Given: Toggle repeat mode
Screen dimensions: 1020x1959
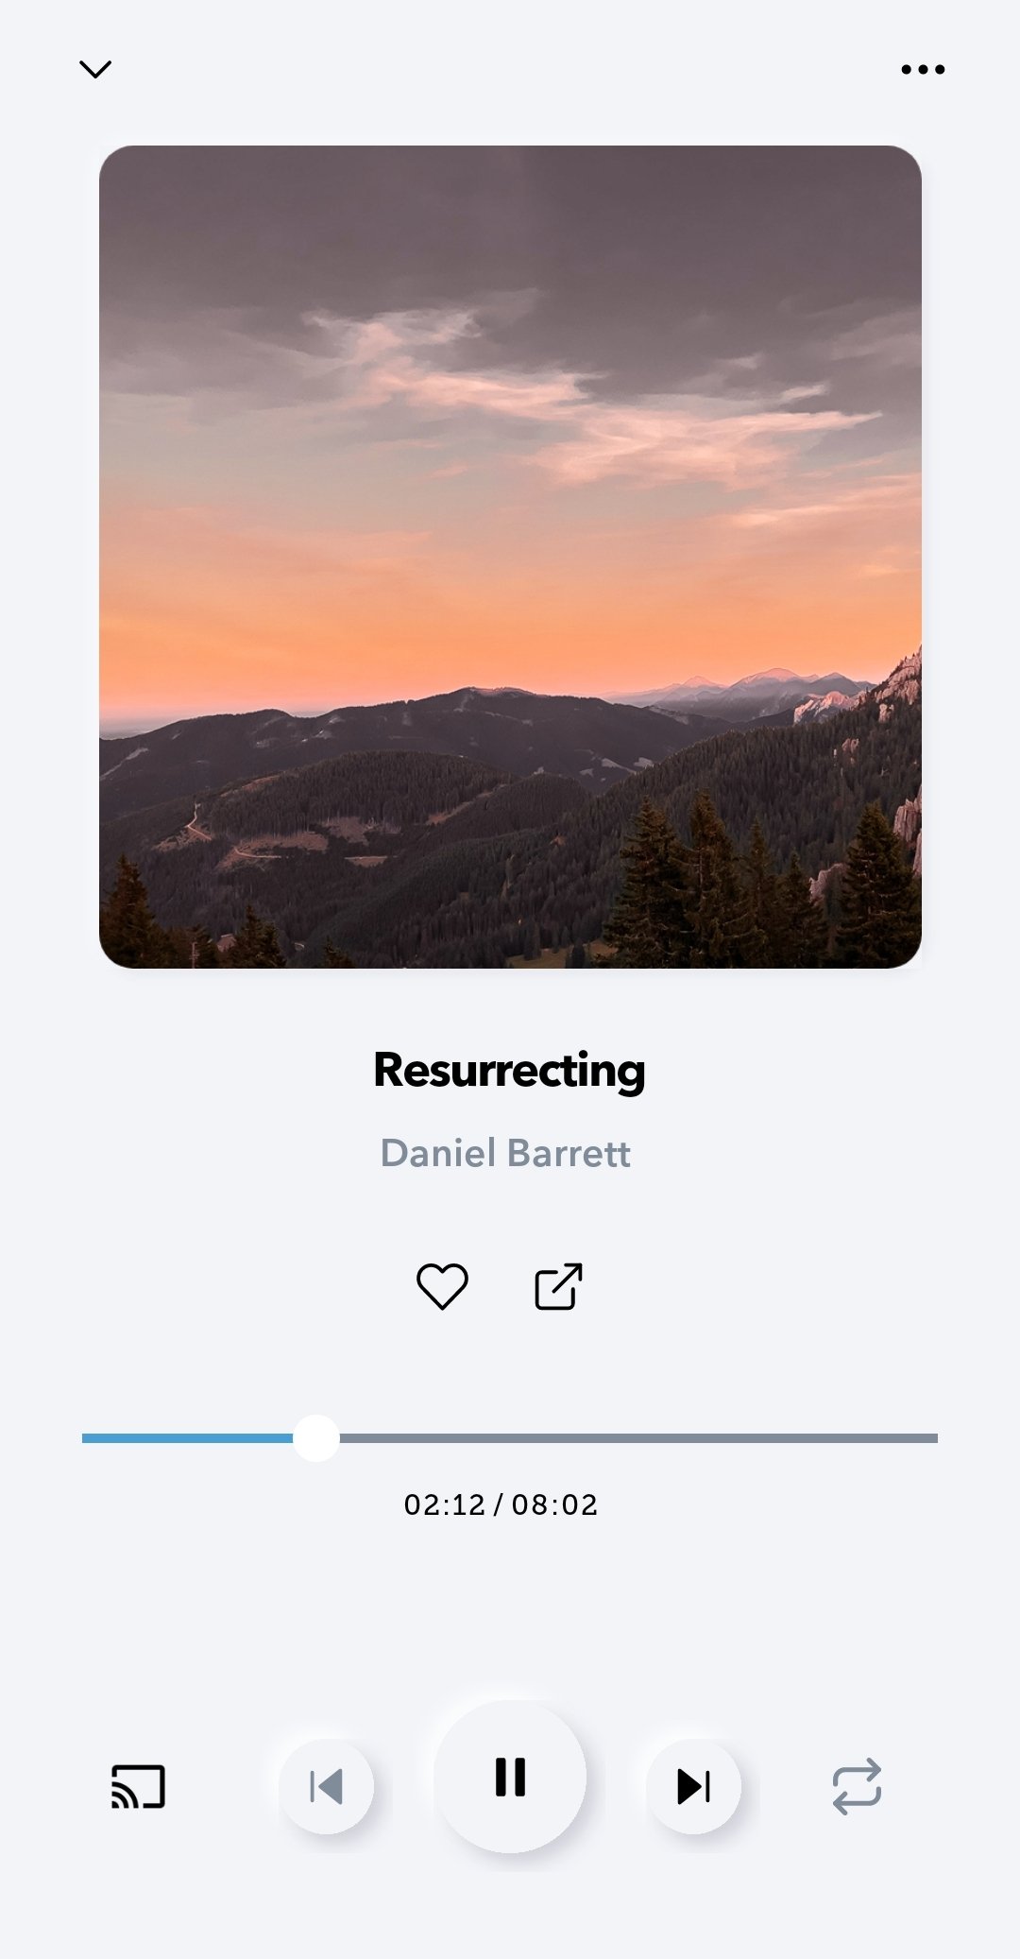Looking at the screenshot, I should click(857, 1787).
